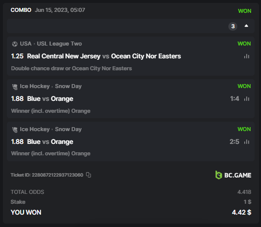Open stats icon beside the 1:4 score

(247, 98)
